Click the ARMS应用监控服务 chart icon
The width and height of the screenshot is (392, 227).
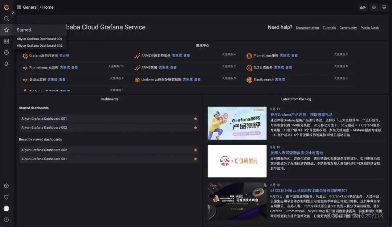137,56
